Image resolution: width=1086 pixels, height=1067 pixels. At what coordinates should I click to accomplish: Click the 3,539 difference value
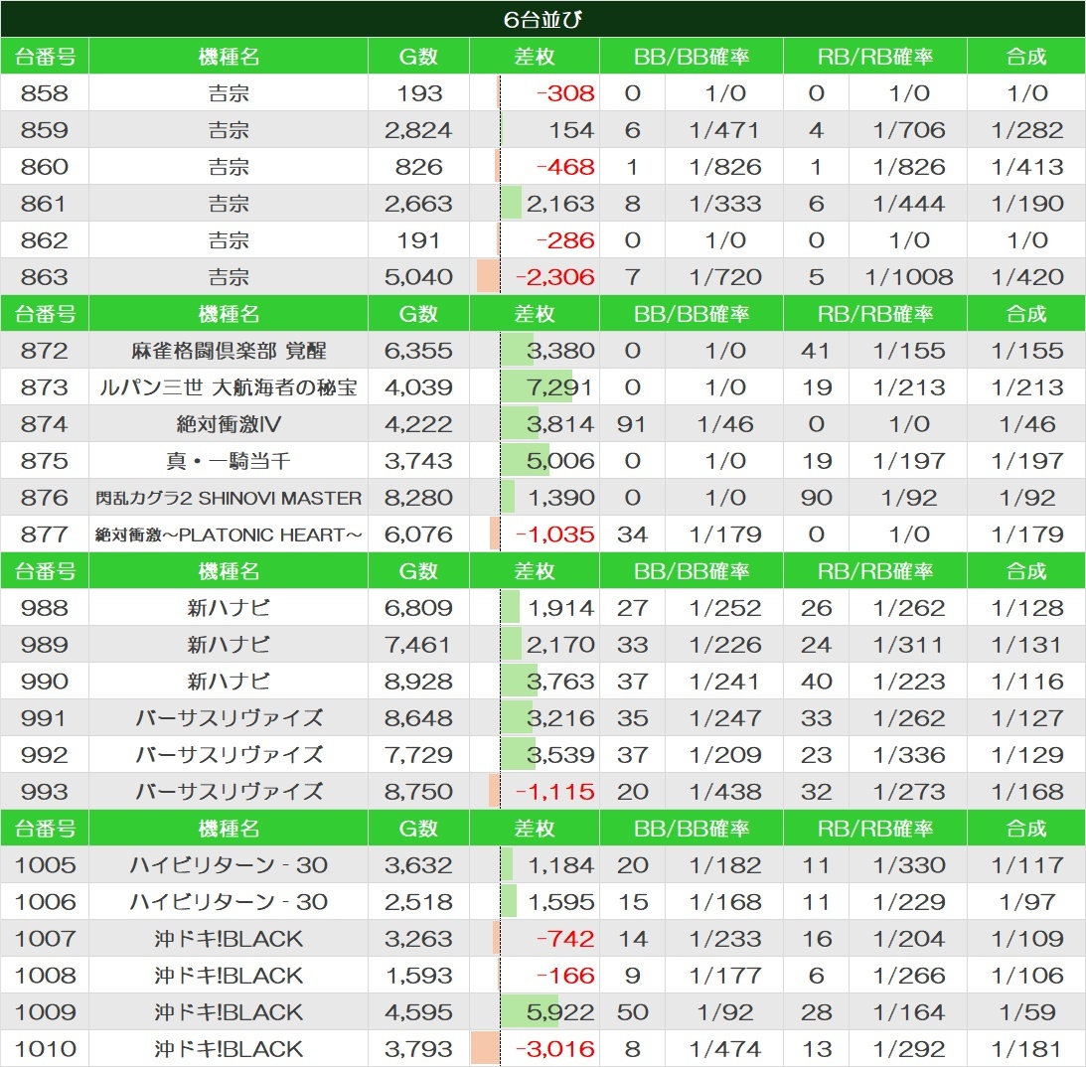559,755
